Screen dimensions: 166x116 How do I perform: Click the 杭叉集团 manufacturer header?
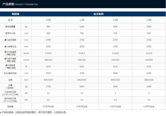point(98,13)
